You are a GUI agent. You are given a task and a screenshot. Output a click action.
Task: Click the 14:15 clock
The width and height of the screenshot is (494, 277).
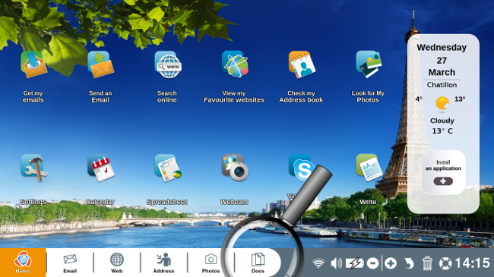tap(472, 263)
